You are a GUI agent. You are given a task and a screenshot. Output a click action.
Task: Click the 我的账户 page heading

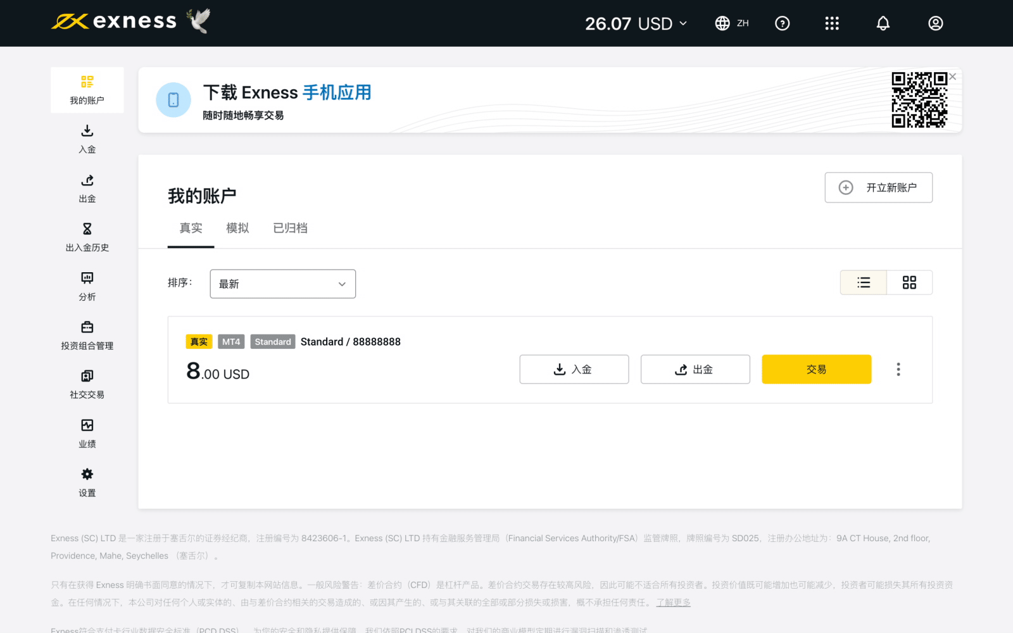[202, 196]
